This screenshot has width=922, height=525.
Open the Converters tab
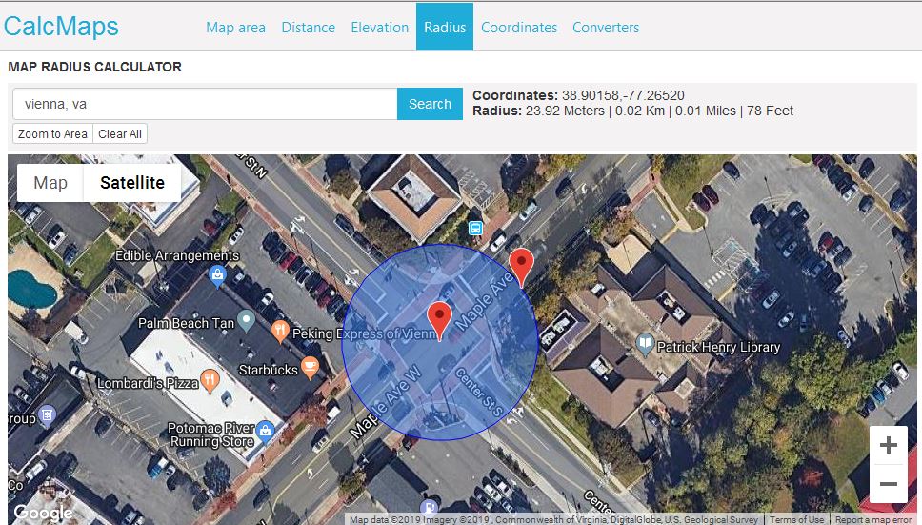(x=606, y=28)
